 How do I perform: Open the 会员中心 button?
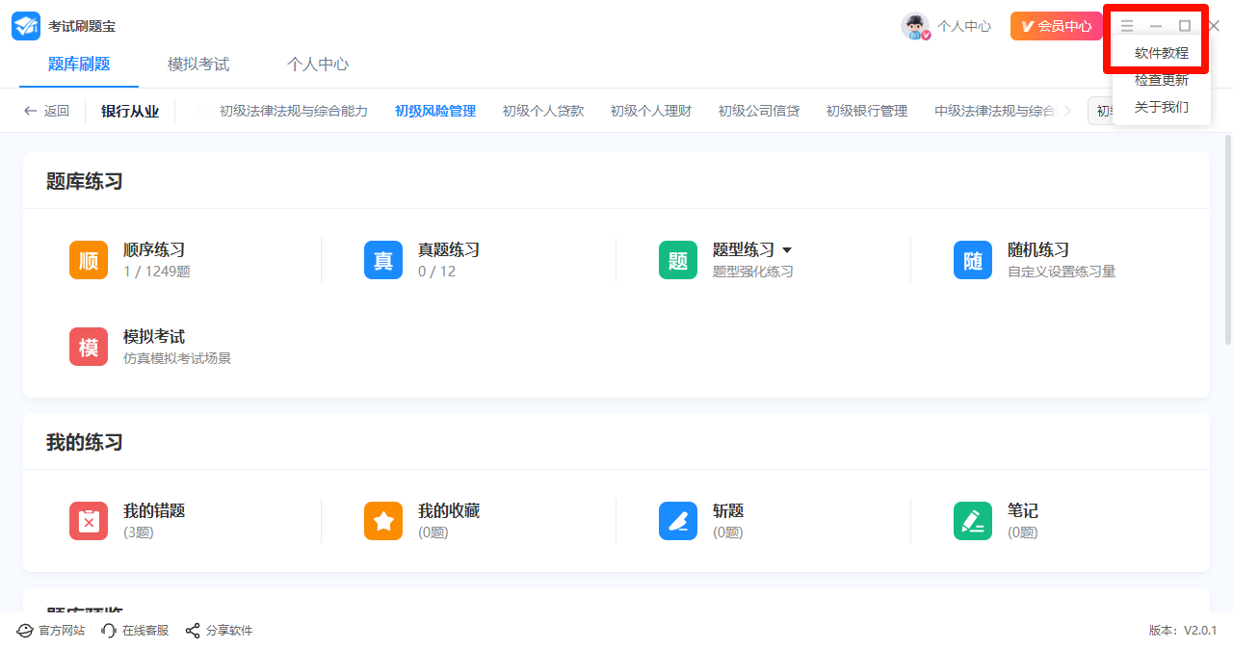(x=1057, y=26)
